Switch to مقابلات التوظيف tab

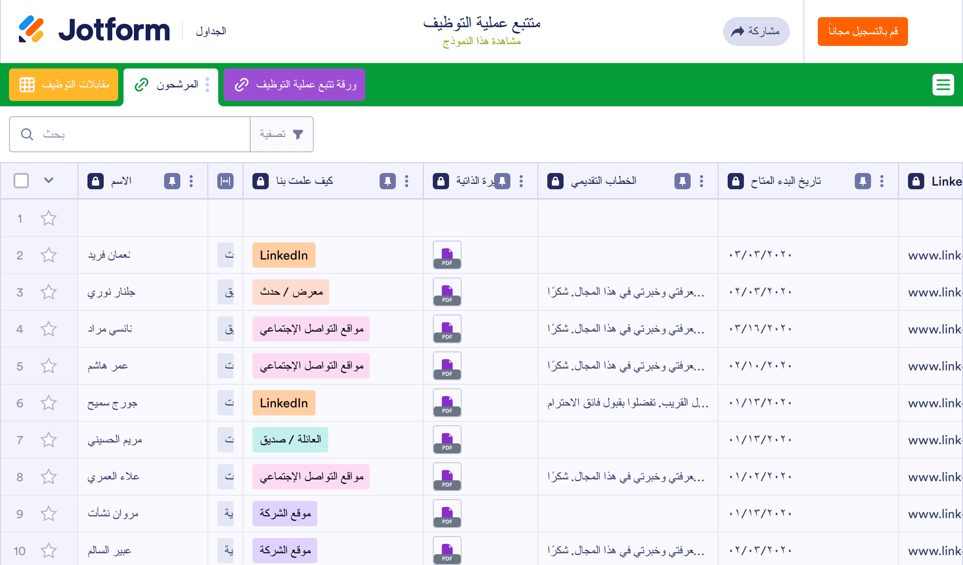pyautogui.click(x=64, y=85)
